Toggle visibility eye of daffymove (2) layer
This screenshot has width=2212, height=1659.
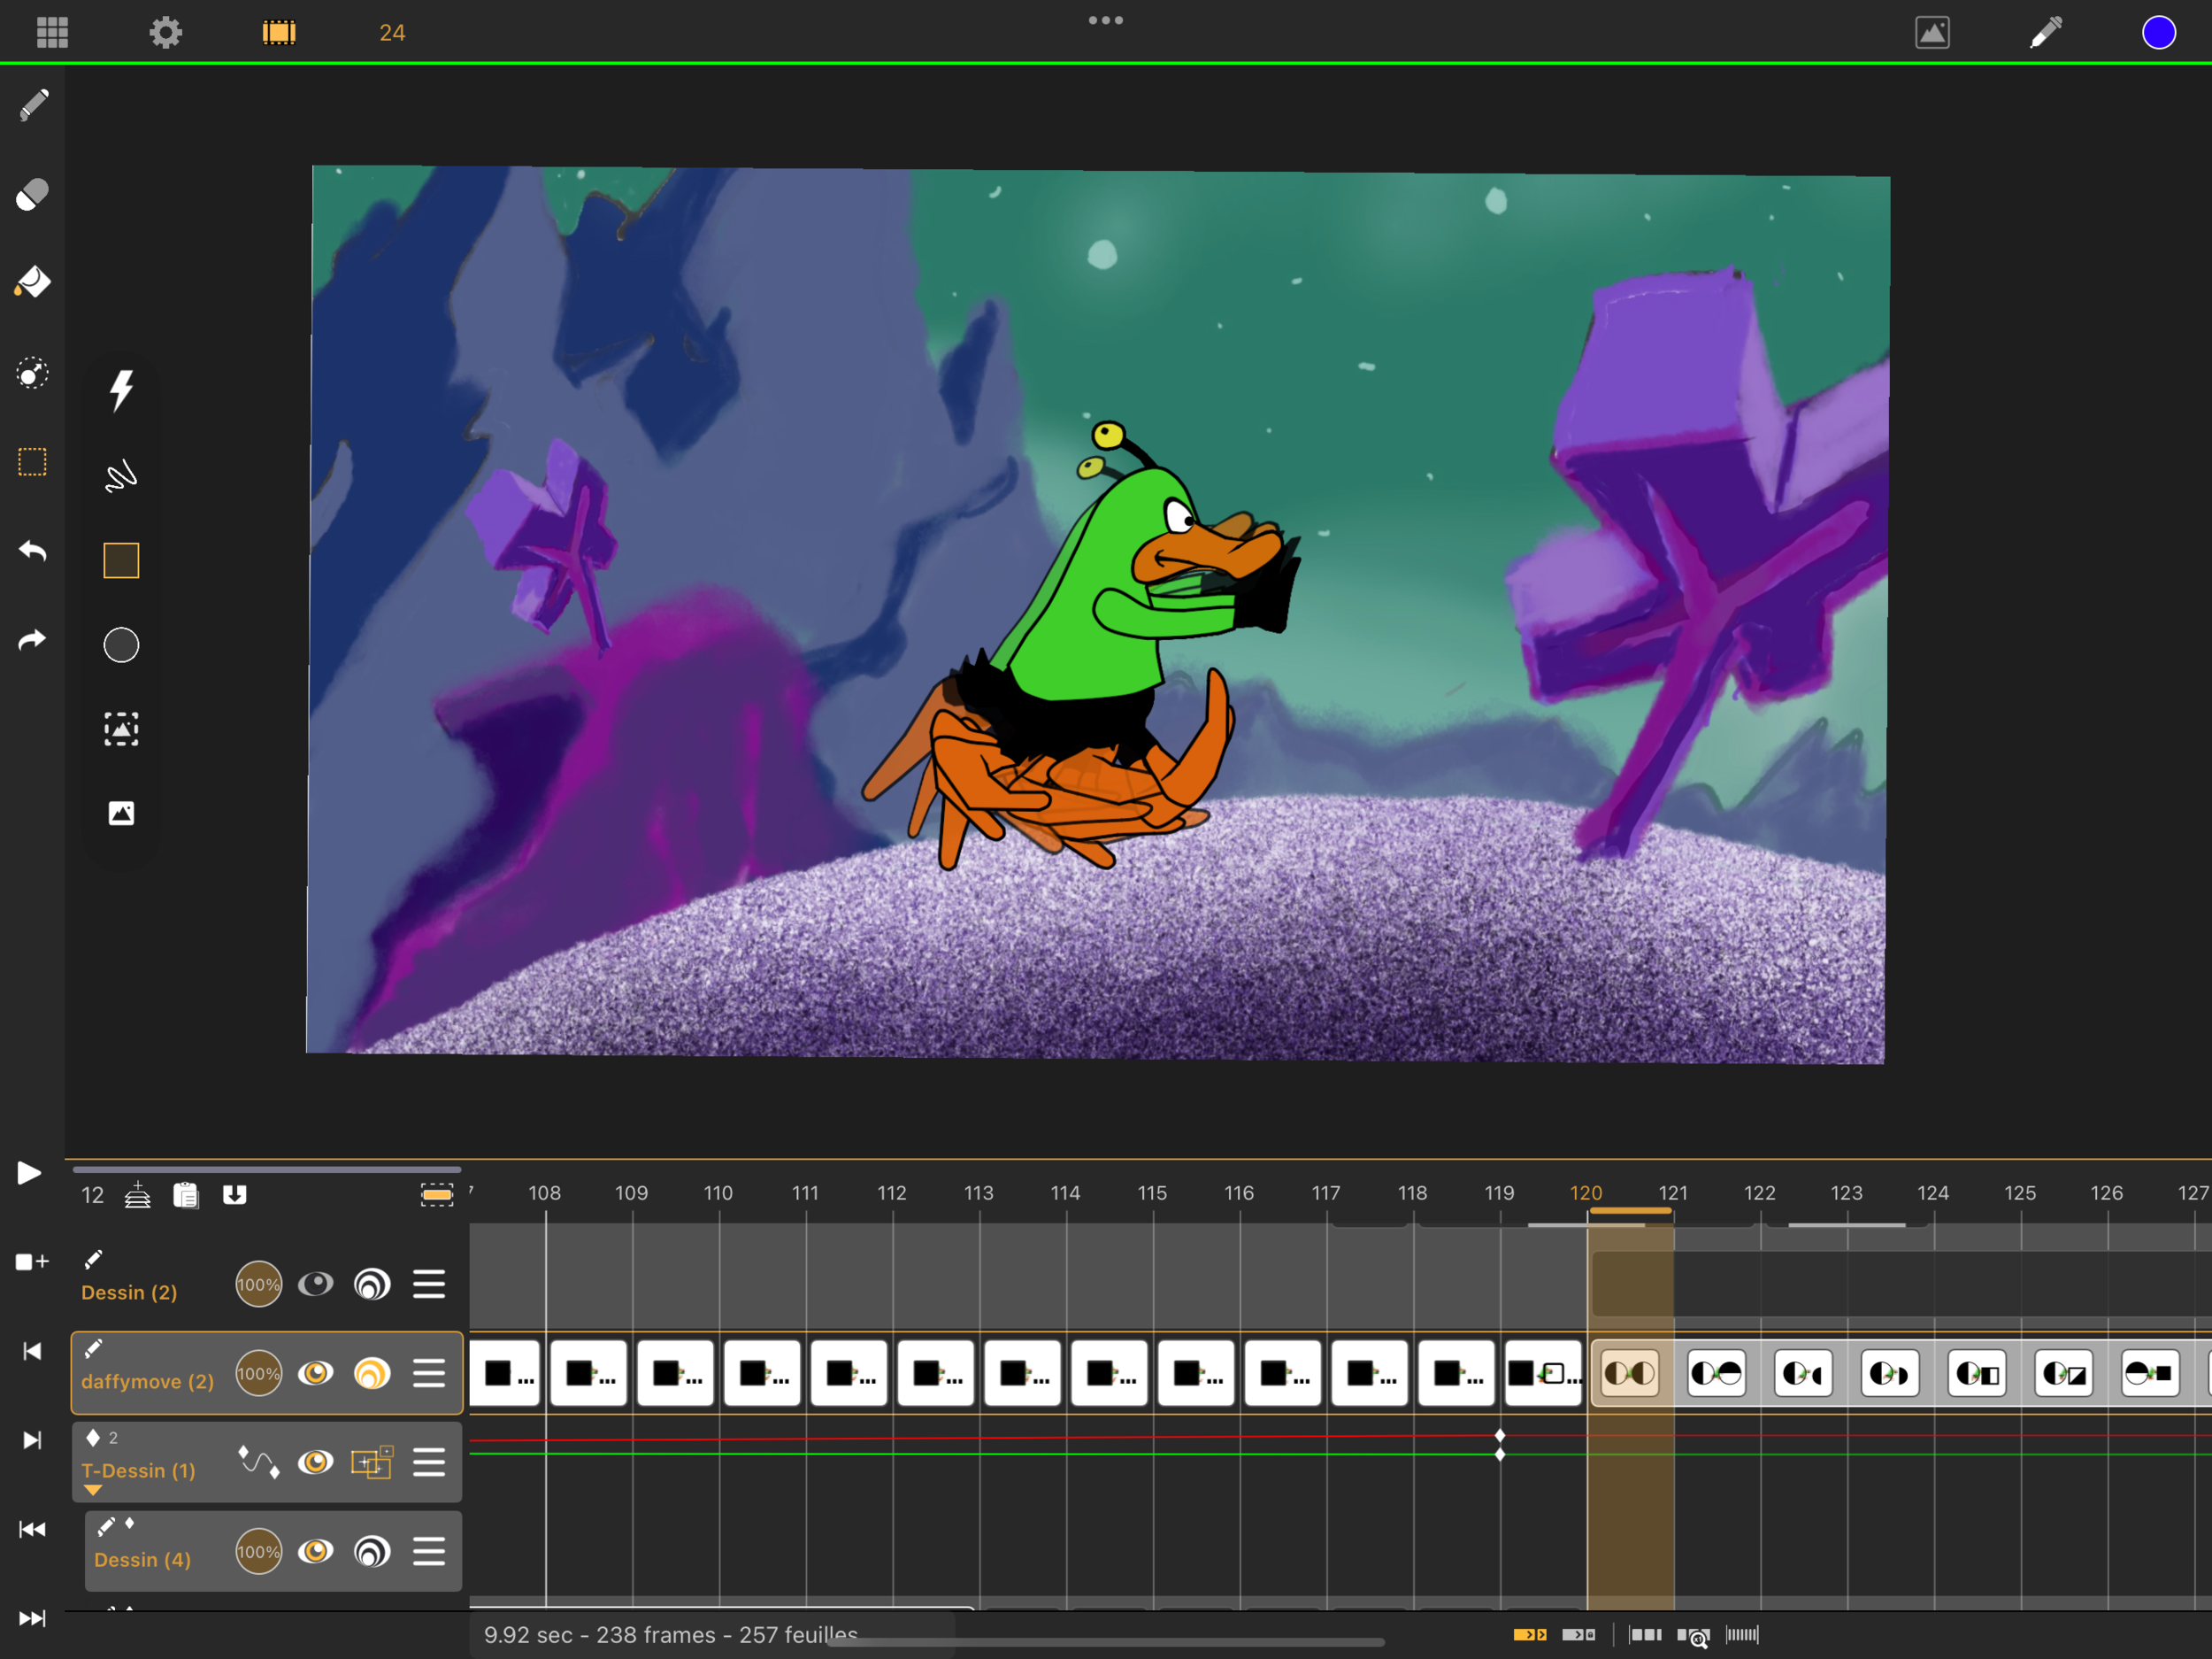click(316, 1373)
